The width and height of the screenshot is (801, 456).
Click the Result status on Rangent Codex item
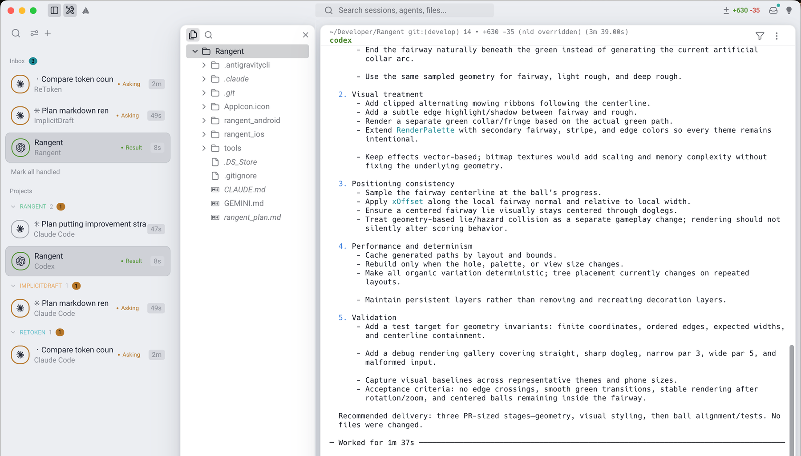(132, 261)
